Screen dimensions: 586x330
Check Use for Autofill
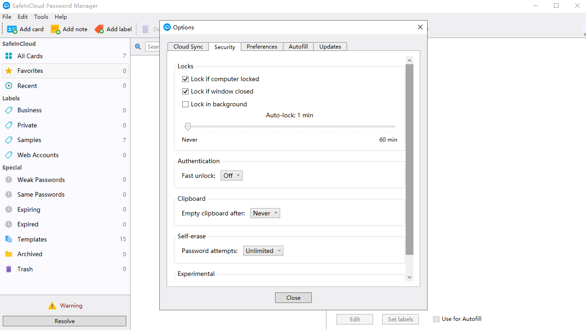436,319
